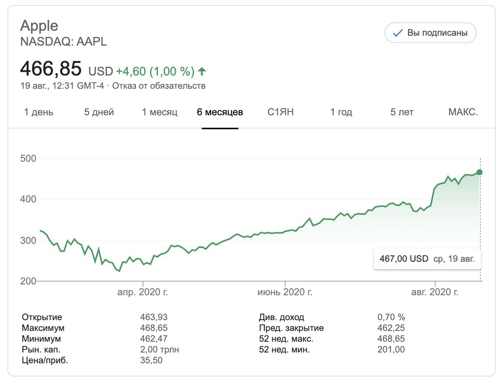Switch to the '1 день' tab
The height and width of the screenshot is (384, 504).
point(39,112)
